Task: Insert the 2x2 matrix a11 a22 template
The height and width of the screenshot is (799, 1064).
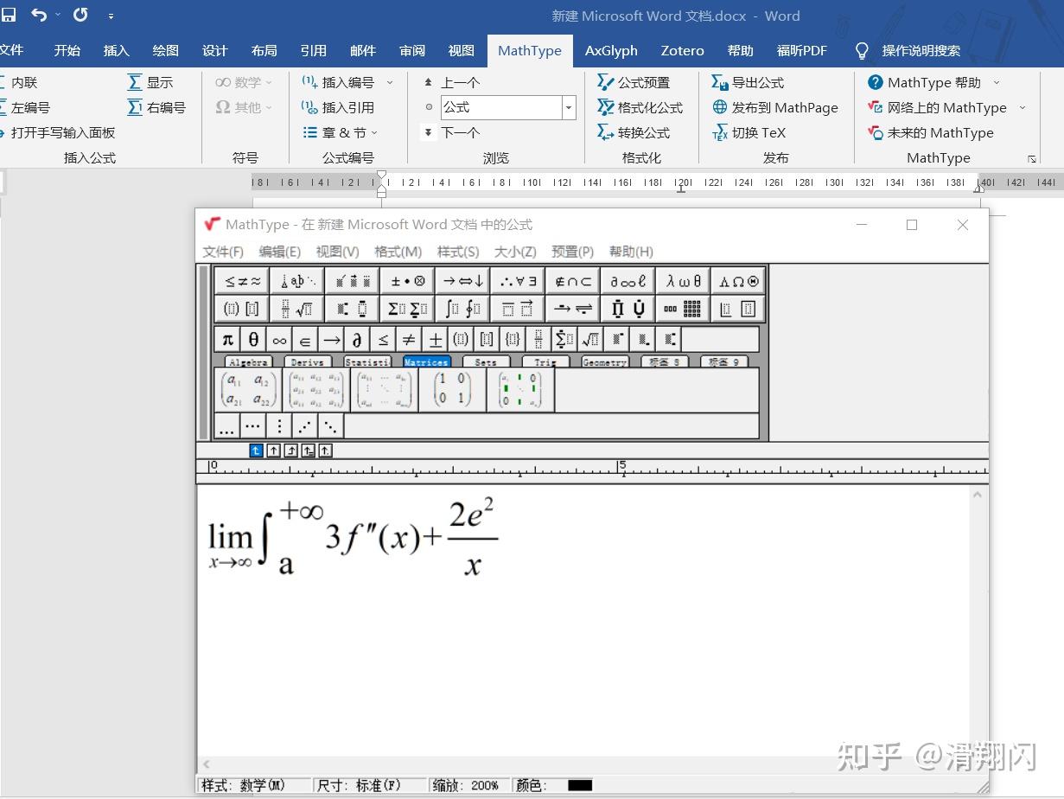Action: click(246, 390)
